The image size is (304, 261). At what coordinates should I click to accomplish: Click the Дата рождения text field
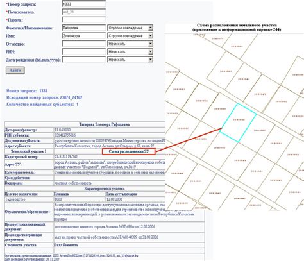pos(84,60)
